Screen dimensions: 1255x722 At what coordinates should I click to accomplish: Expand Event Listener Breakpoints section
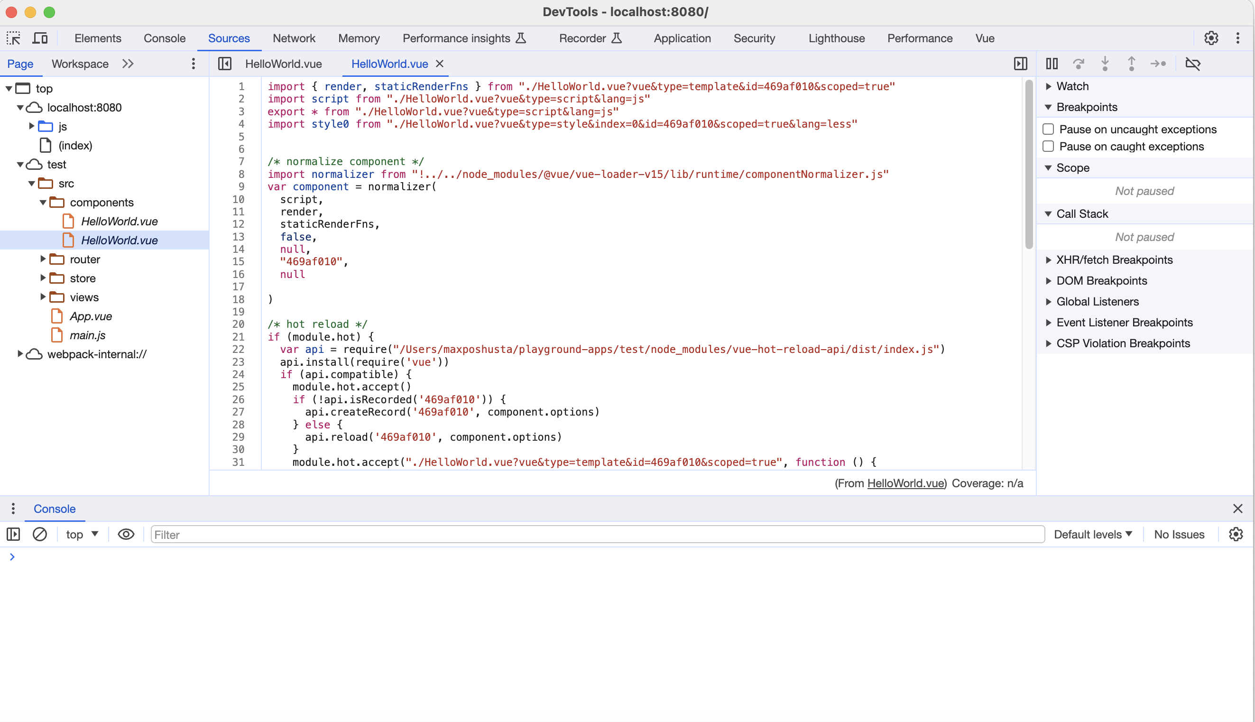click(x=1048, y=322)
